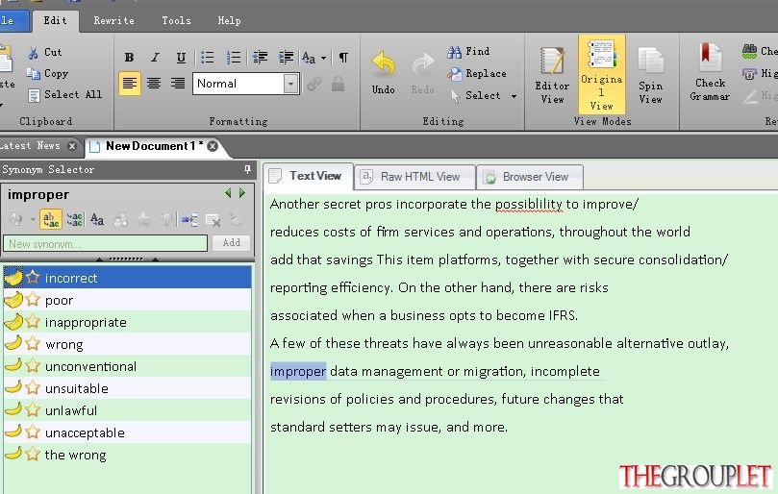
Task: Select synonym 'poor'
Action: 127,300
